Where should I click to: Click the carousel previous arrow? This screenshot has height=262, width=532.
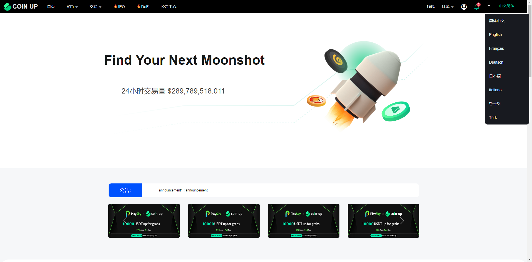125,221
